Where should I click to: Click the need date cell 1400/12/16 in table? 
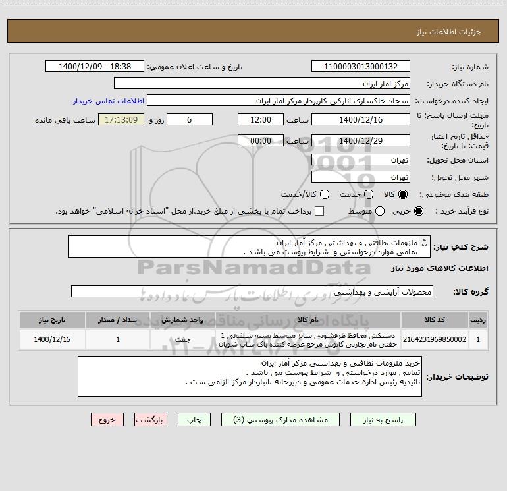click(52, 339)
